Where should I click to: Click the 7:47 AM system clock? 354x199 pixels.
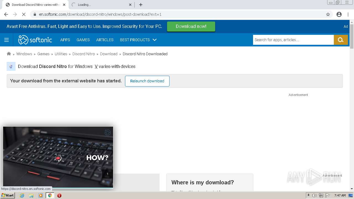(340, 195)
